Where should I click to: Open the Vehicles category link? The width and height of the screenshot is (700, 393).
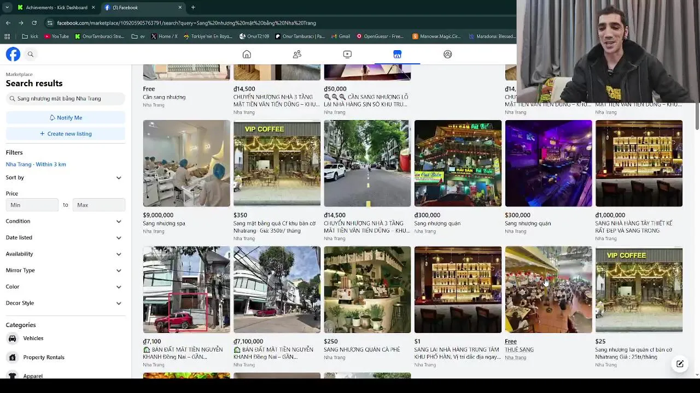pyautogui.click(x=33, y=338)
